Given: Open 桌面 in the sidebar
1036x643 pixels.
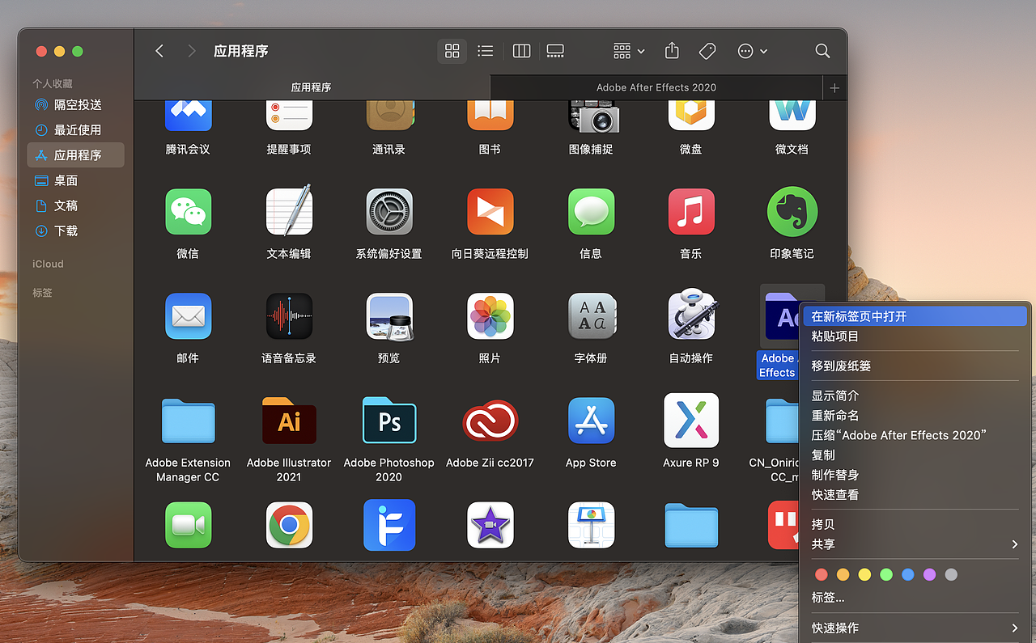Looking at the screenshot, I should coord(75,180).
